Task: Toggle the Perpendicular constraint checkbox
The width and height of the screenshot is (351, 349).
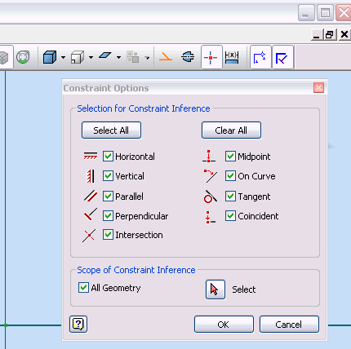Action: pos(108,216)
